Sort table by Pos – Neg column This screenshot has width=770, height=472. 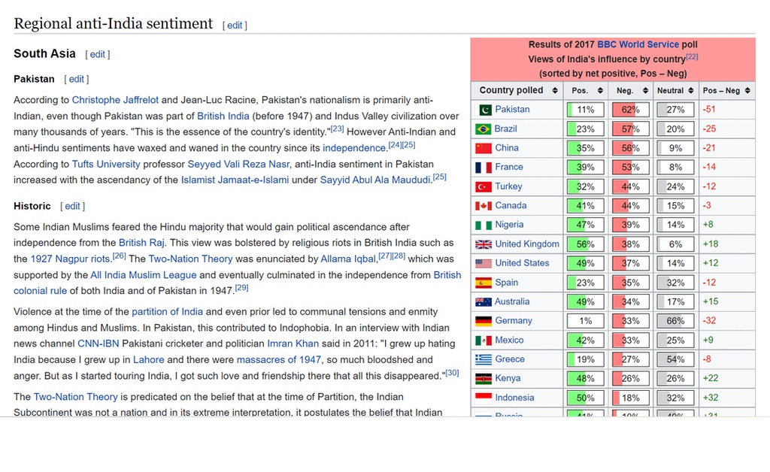(747, 91)
